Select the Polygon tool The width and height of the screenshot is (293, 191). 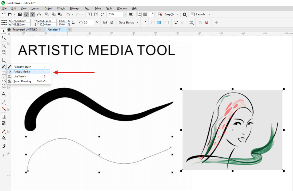pyautogui.click(x=4, y=86)
